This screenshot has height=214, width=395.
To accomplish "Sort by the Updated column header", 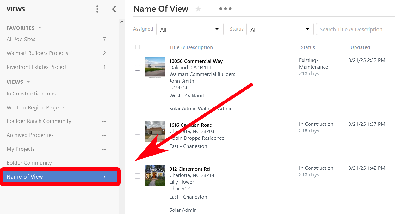I will [360, 47].
